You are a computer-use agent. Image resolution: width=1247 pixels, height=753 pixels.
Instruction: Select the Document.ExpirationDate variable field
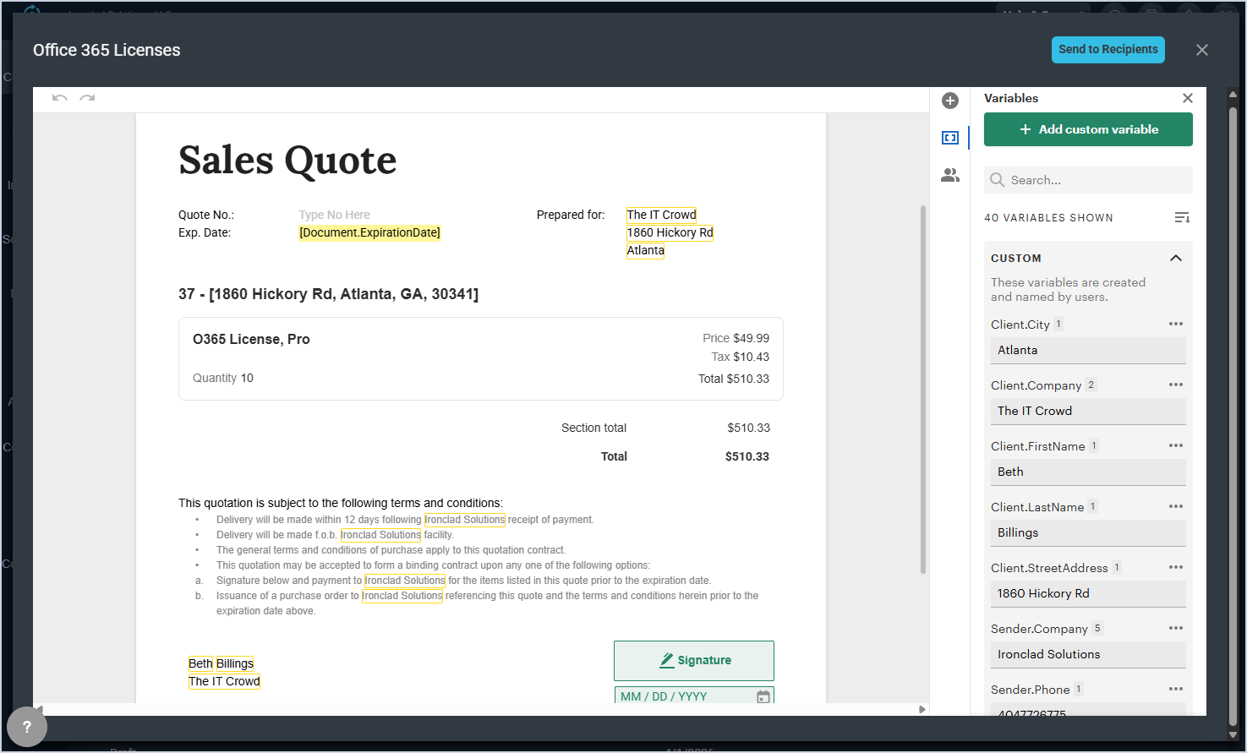click(369, 232)
